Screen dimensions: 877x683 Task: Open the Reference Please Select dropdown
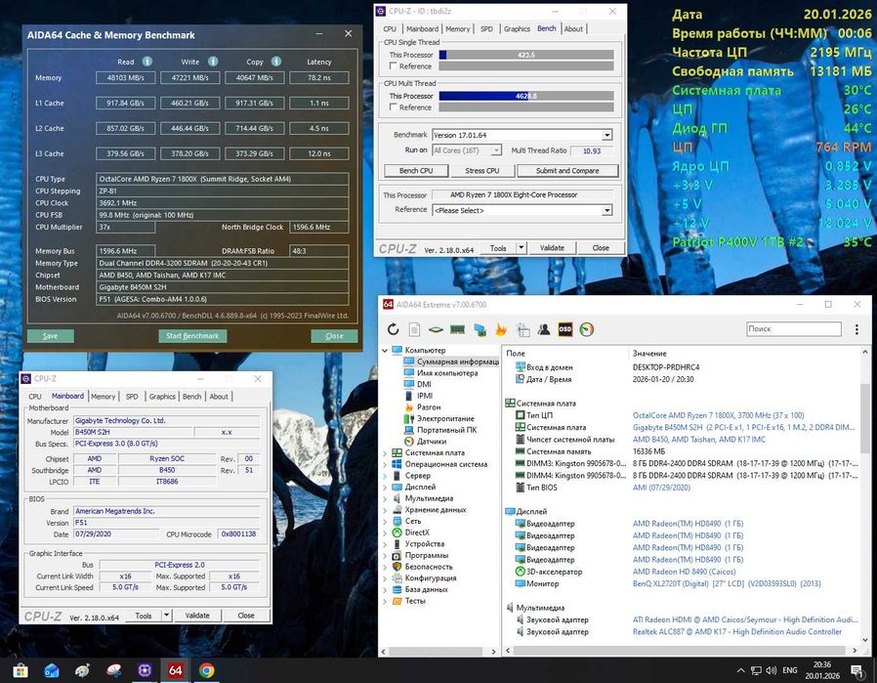(606, 210)
